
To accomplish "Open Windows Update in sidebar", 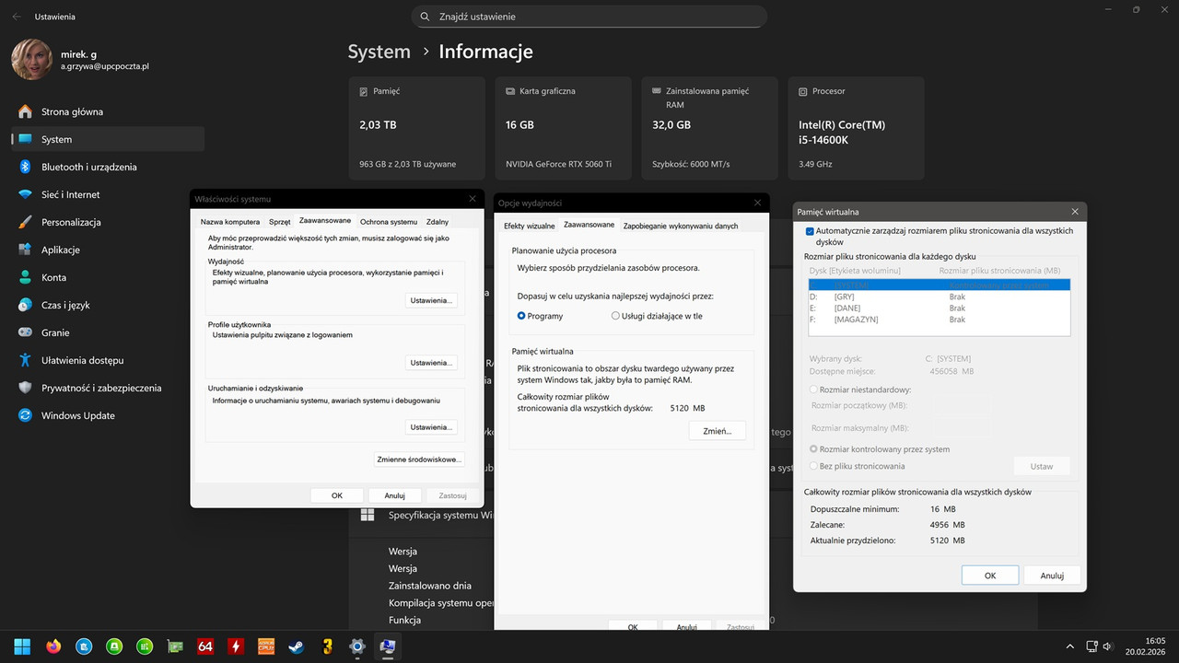I will 108,415.
